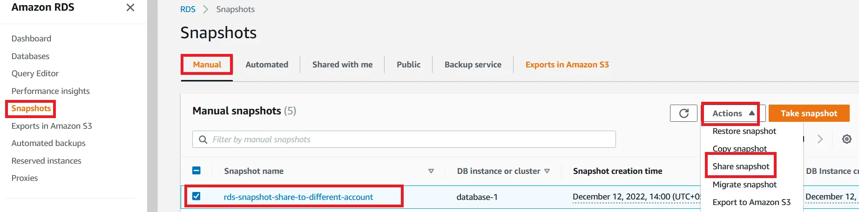859x212 pixels.
Task: Click the search magnifier icon in filter
Action: point(203,139)
